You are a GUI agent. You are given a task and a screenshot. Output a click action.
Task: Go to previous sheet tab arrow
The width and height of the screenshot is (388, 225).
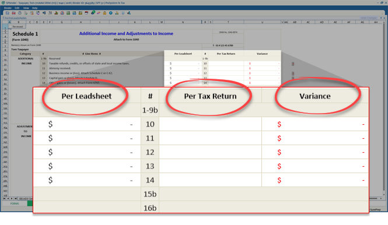pyautogui.click(x=8, y=199)
